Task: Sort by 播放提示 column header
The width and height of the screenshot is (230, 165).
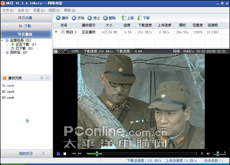Action: [x=89, y=25]
